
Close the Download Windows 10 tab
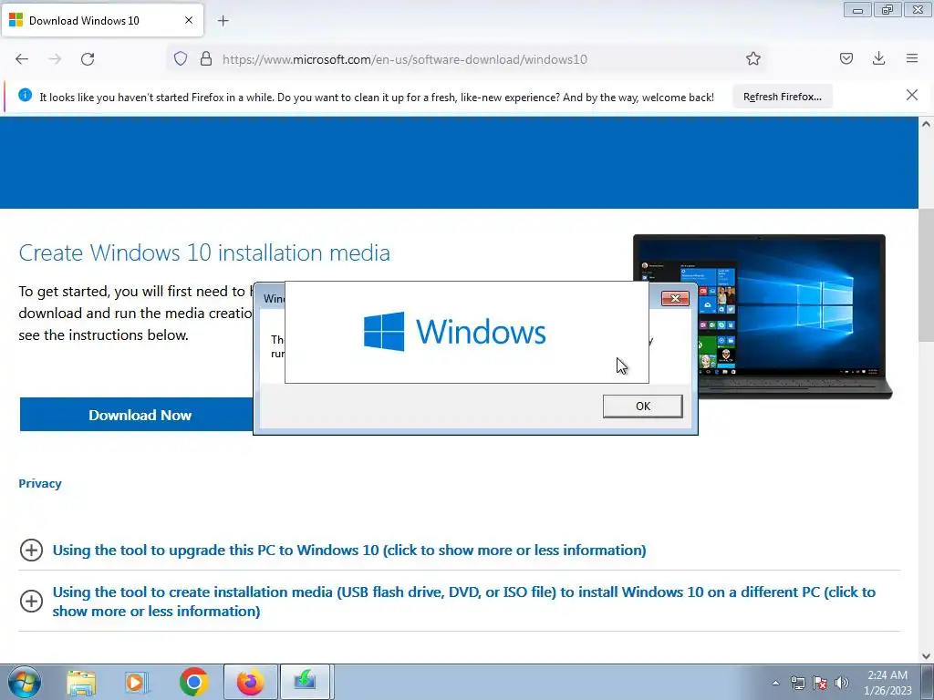pyautogui.click(x=188, y=20)
